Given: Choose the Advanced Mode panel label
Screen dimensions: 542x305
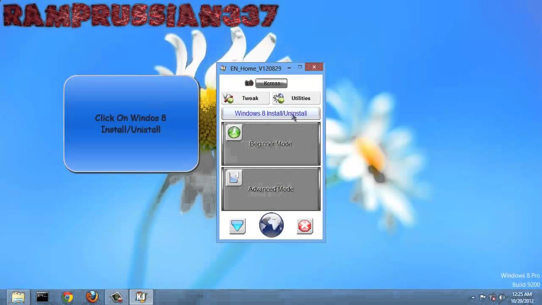Looking at the screenshot, I should (271, 189).
